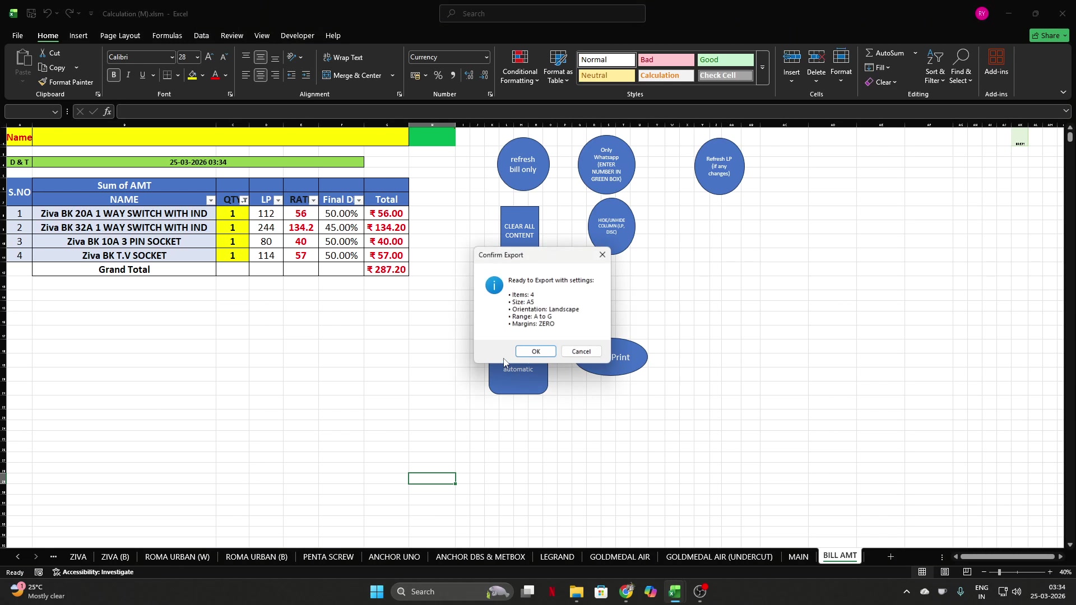Click the Format Painter tool
1076x605 pixels.
[x=66, y=82]
